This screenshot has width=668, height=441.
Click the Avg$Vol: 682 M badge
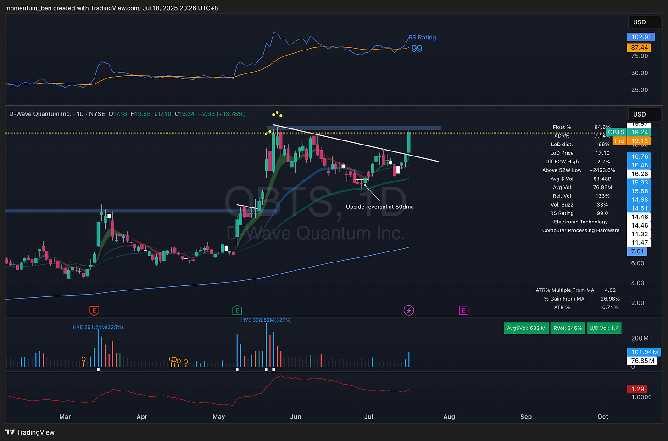pyautogui.click(x=526, y=328)
